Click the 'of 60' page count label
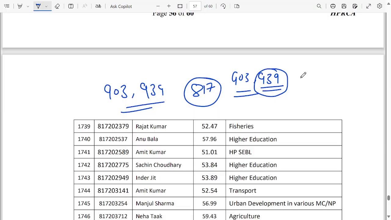This screenshot has width=391, height=220. pos(208,6)
